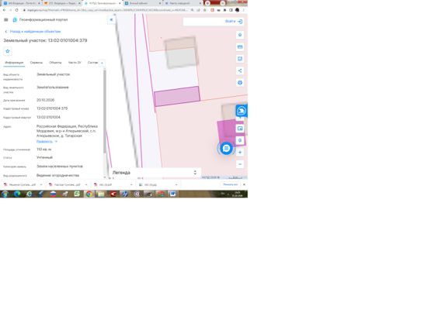
Task: Reload the page in browser toolbar
Action: (16, 10)
